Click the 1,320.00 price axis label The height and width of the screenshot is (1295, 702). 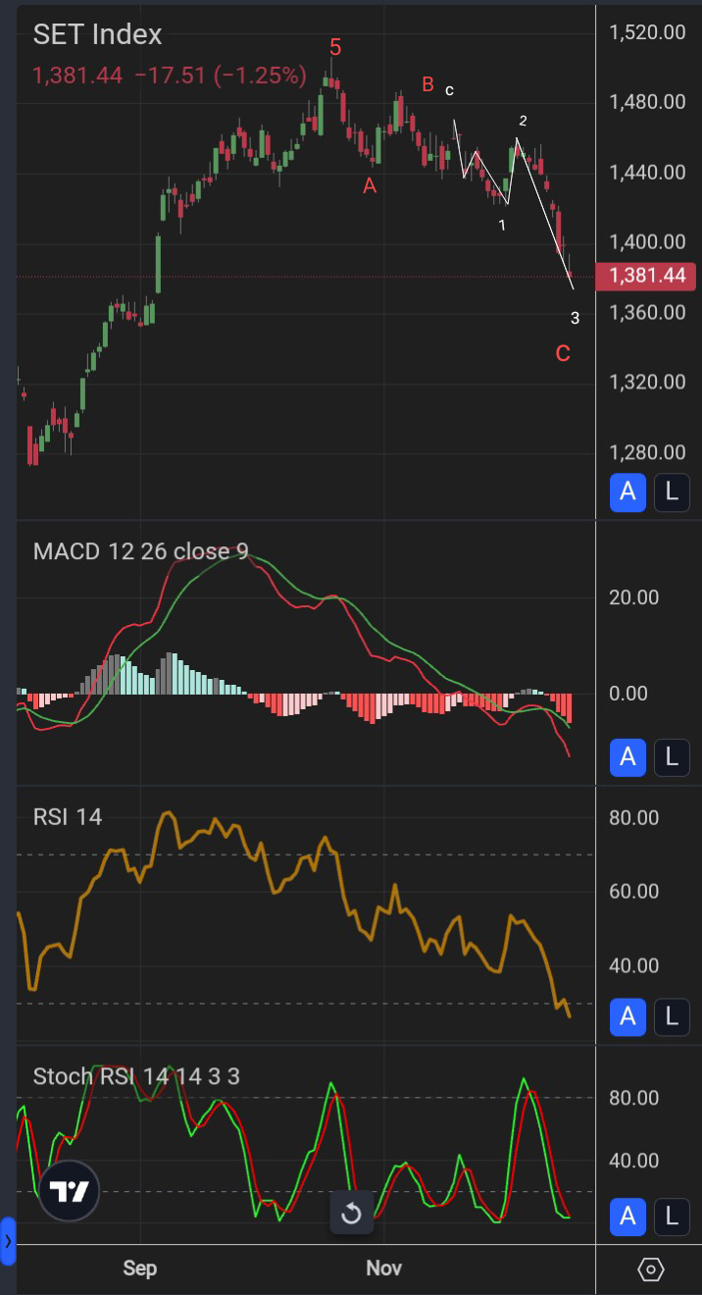pos(647,382)
